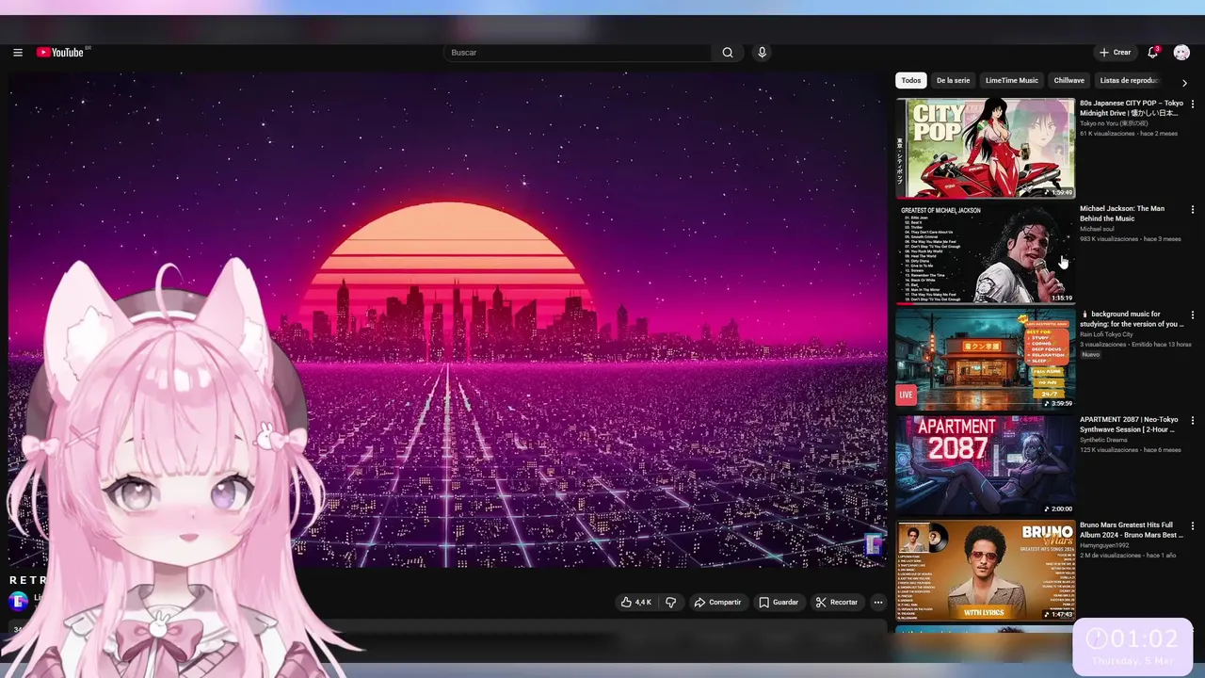Viewport: 1205px width, 678px height.
Task: Open title 'APARTMENT 2087 | Neo-Tokyo Synthwave Session'
Action: pos(1129,425)
